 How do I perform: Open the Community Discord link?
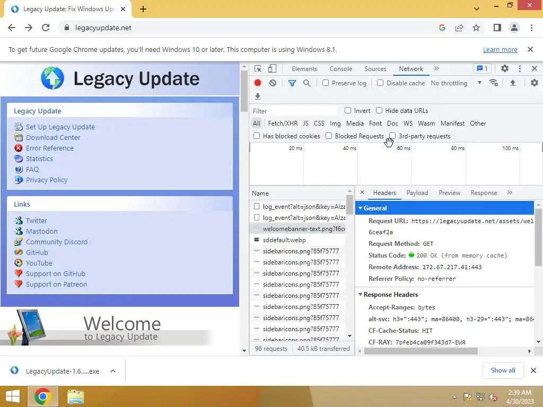(56, 242)
